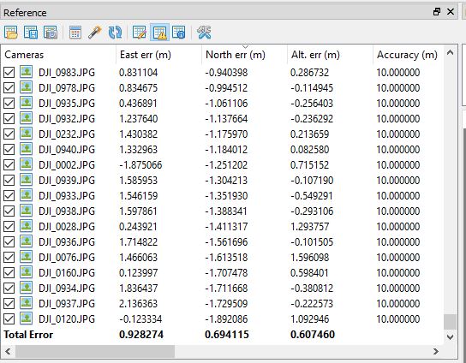Uncheck camera DJI_0939.JPG checkbox
This screenshot has width=466, height=363.
pyautogui.click(x=9, y=181)
